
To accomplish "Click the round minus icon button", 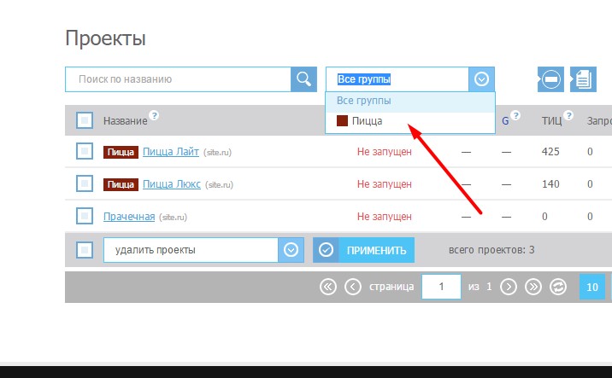I will pos(550,79).
